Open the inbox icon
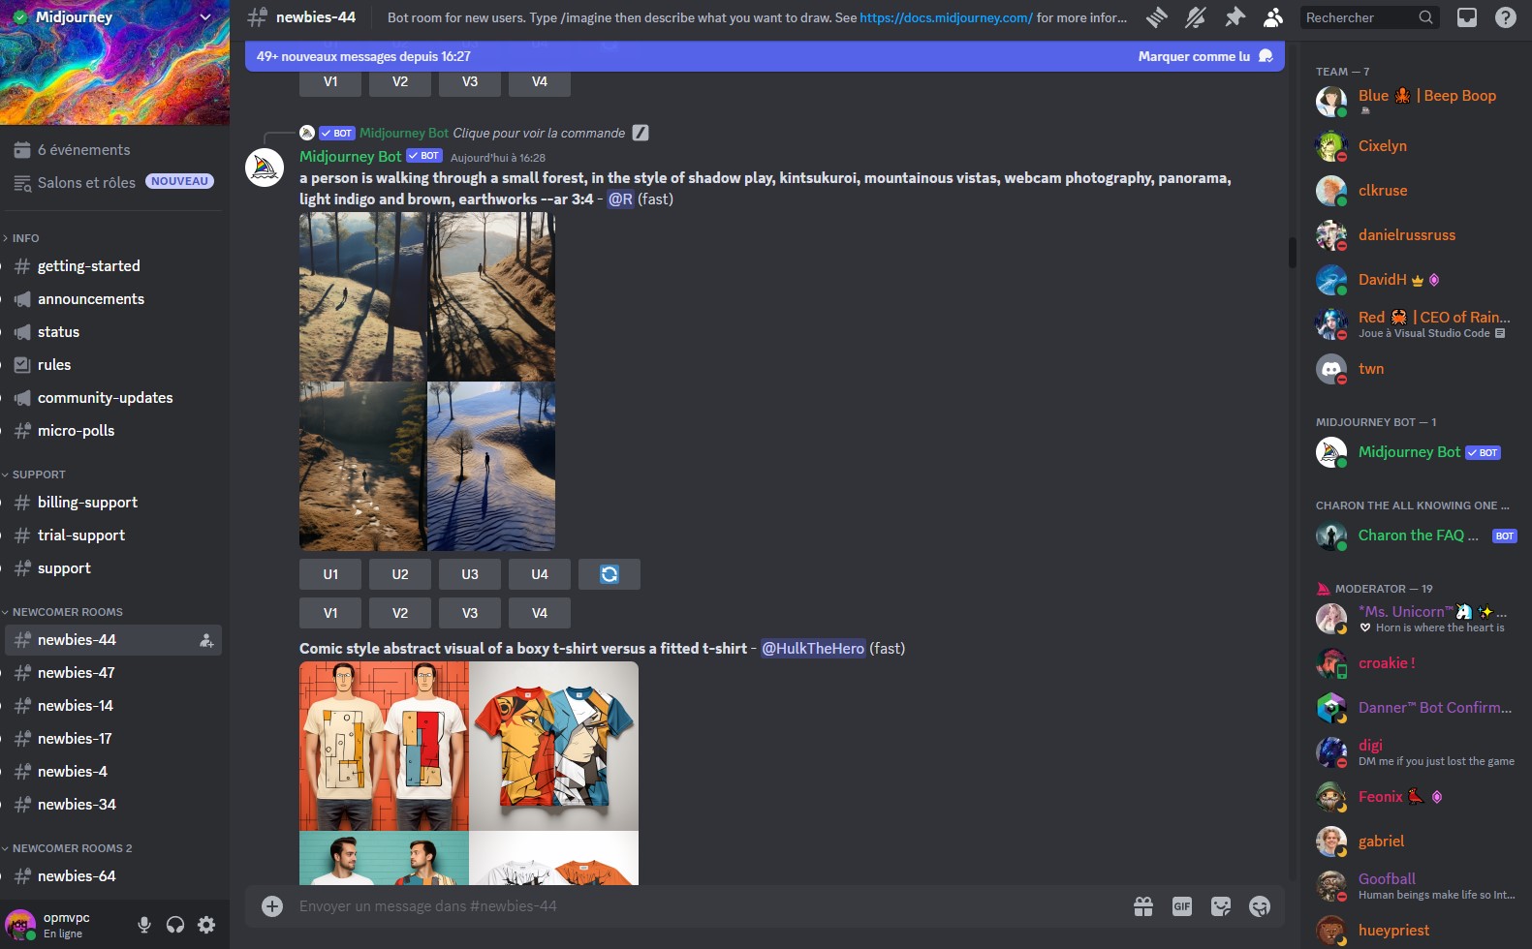Screen dimensions: 1532x949 [x=1467, y=17]
